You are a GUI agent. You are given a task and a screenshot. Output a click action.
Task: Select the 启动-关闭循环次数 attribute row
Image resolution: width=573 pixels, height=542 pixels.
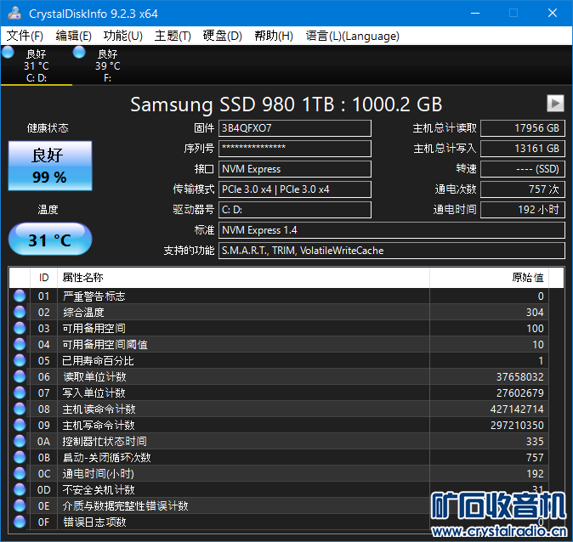click(279, 457)
